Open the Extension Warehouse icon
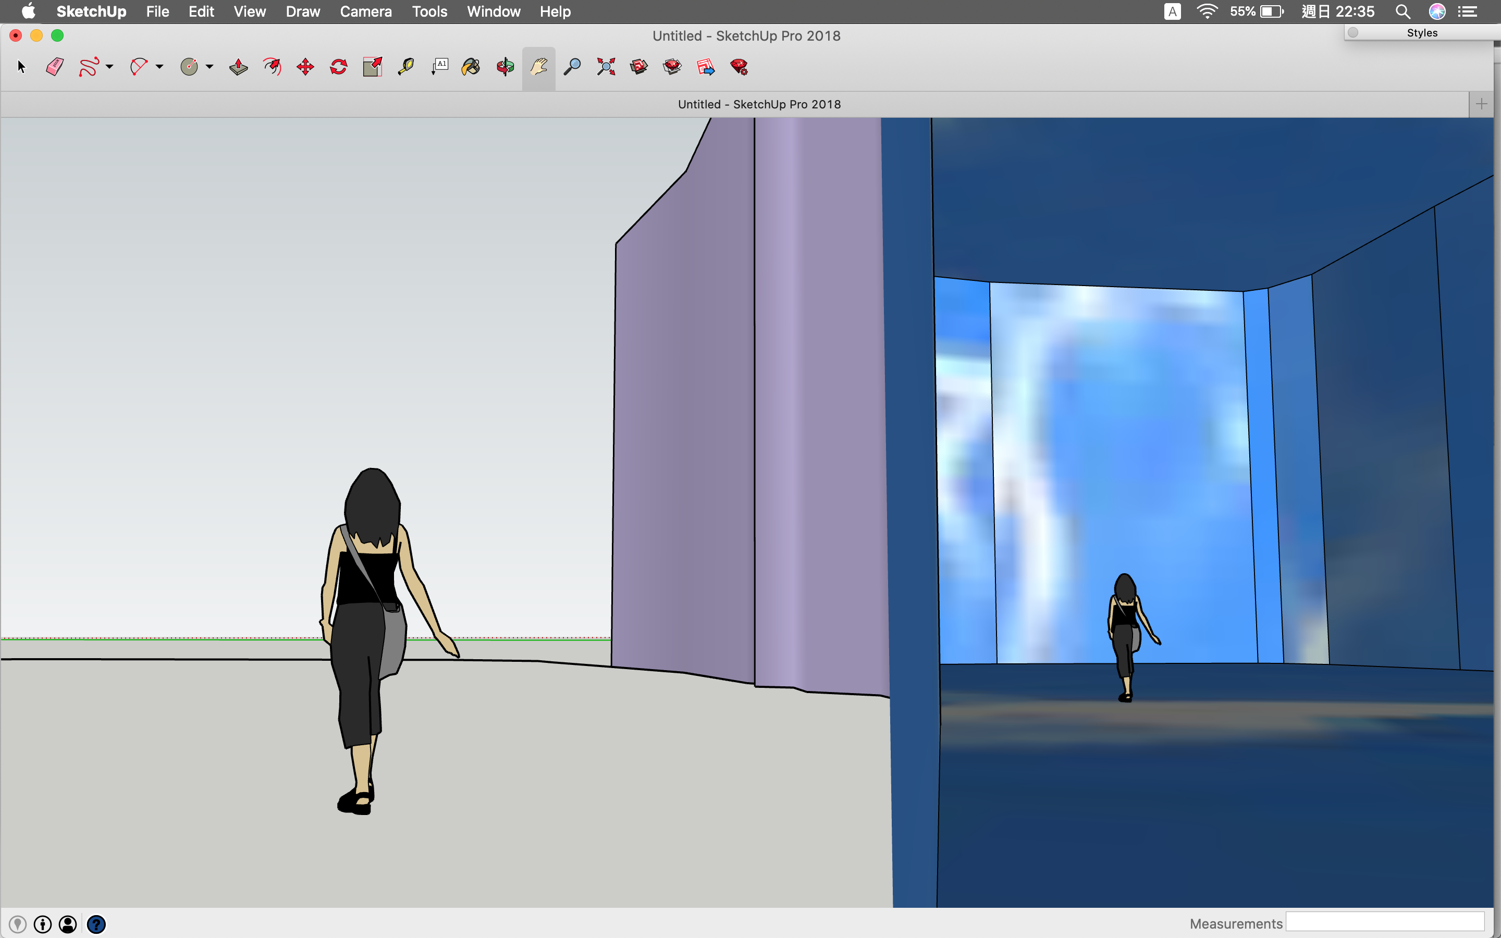1501x938 pixels. click(x=672, y=67)
